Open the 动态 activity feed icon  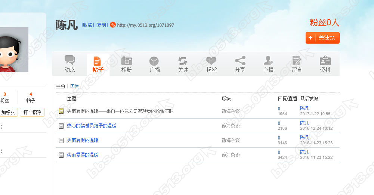click(x=69, y=60)
